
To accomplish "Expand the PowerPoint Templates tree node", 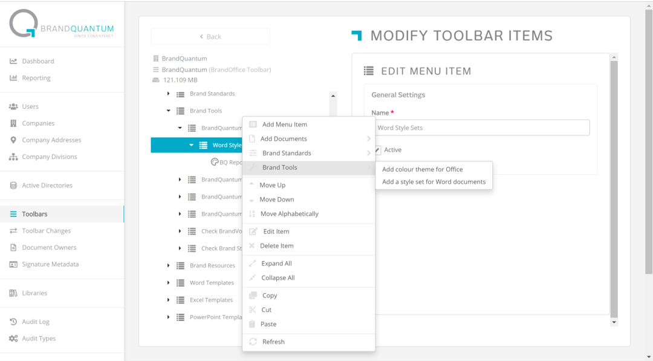I will (x=168, y=317).
